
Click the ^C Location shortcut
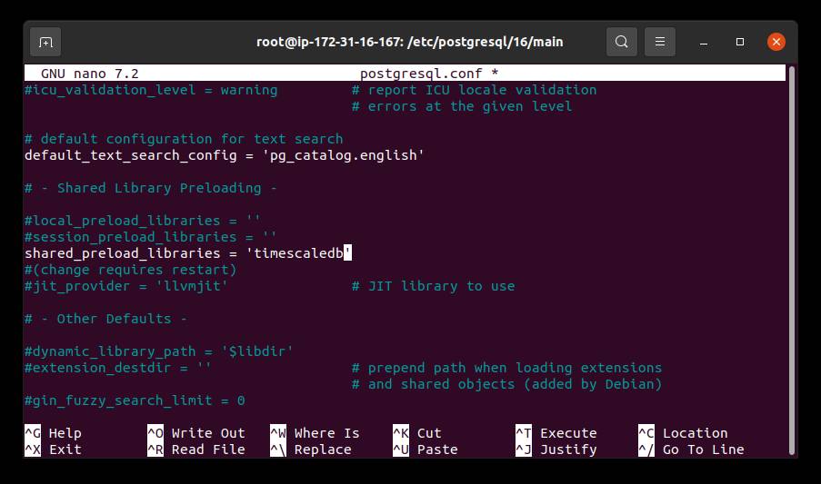tap(683, 433)
